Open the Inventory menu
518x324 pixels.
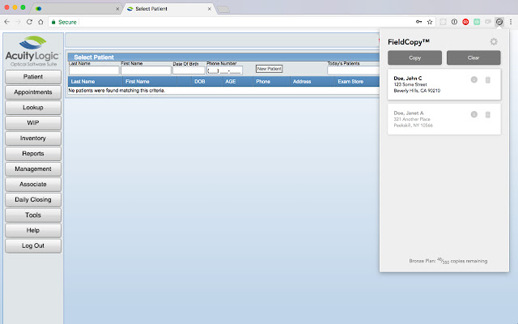[33, 139]
